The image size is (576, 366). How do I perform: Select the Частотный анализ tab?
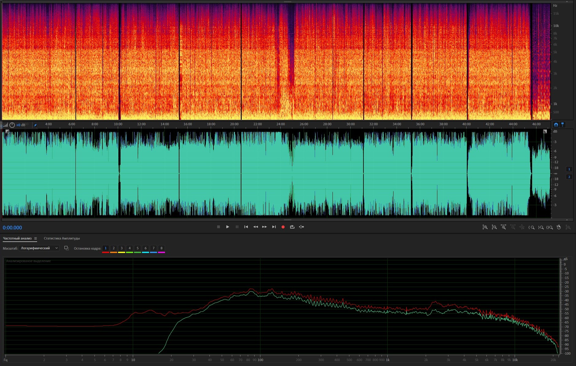17,238
